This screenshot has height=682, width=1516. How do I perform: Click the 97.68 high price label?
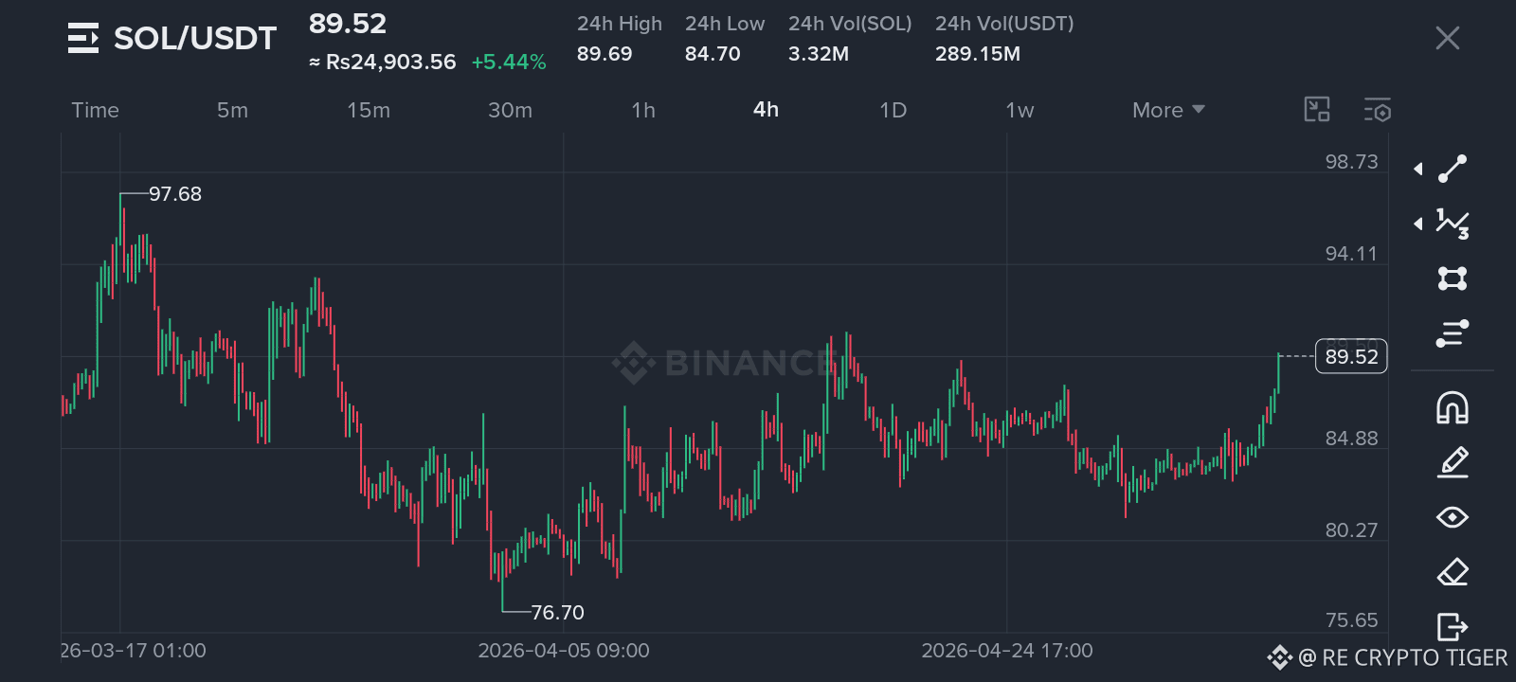(175, 194)
